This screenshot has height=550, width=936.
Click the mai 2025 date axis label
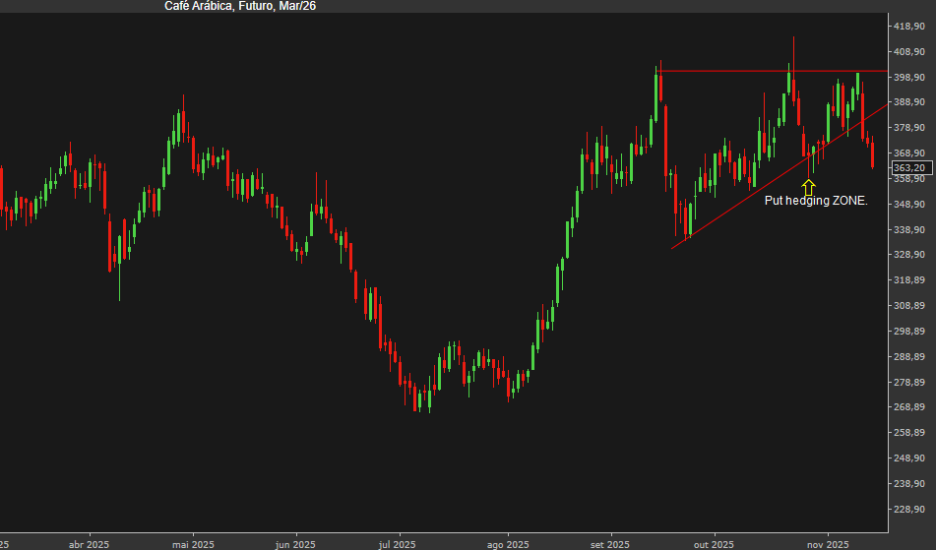(193, 545)
